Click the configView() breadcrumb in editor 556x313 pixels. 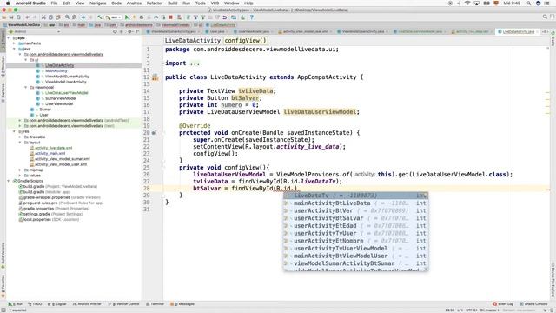coord(245,41)
